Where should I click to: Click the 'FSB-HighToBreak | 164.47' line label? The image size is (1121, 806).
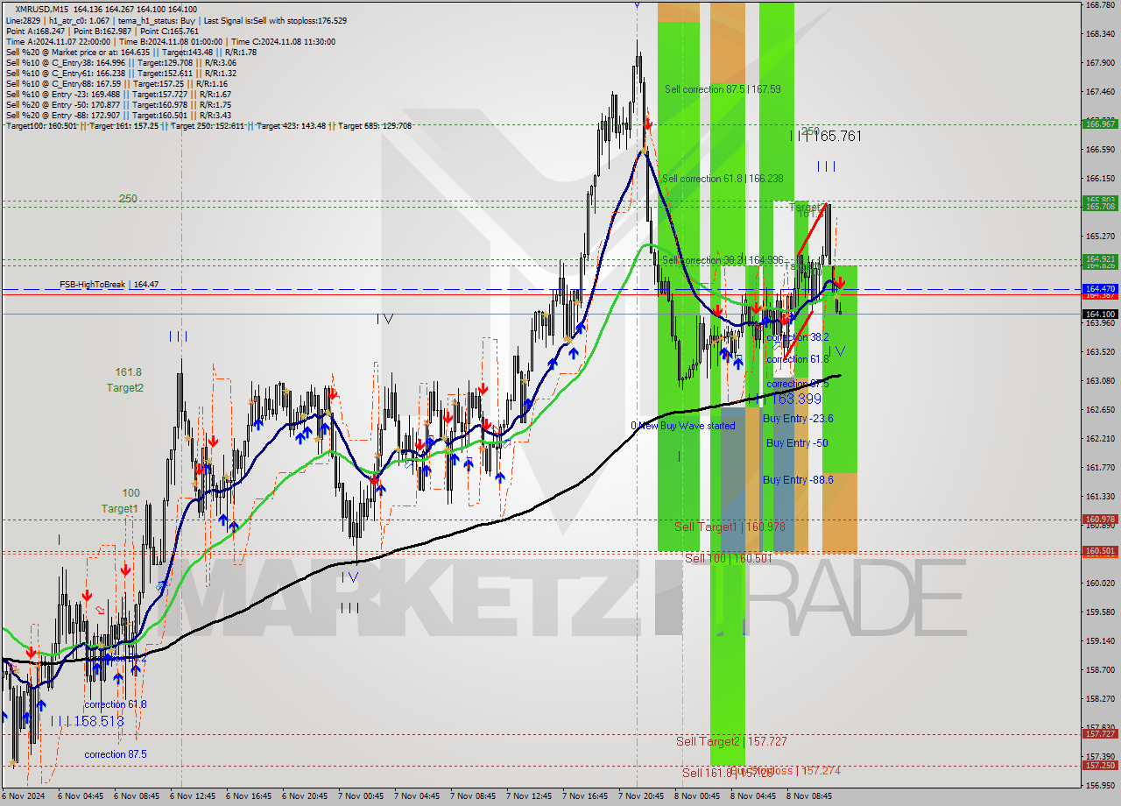click(x=109, y=285)
